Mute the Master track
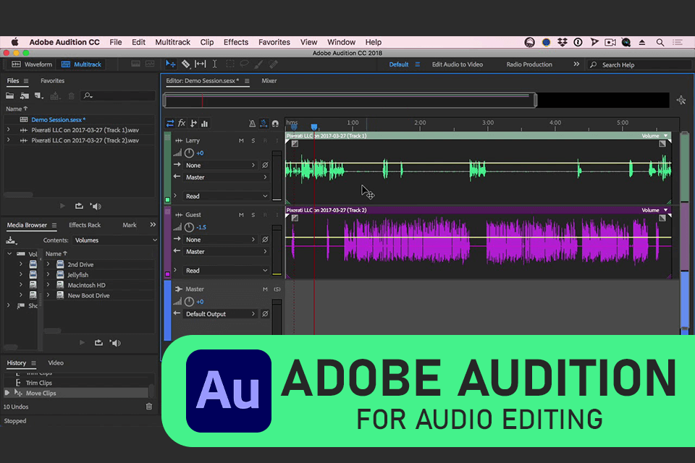 coord(265,289)
